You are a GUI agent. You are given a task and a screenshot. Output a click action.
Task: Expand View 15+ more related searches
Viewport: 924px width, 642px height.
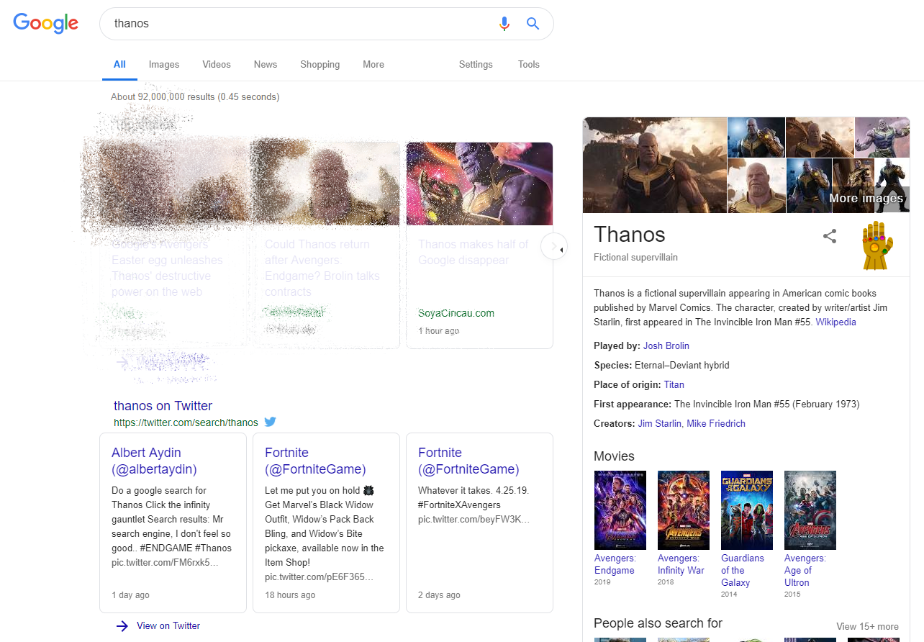[867, 626]
